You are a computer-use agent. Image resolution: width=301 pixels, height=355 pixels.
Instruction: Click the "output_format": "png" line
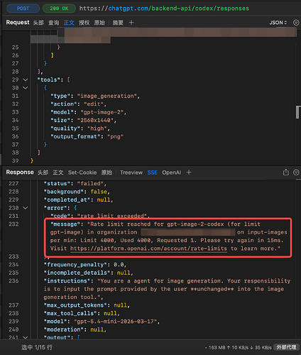(x=87, y=136)
